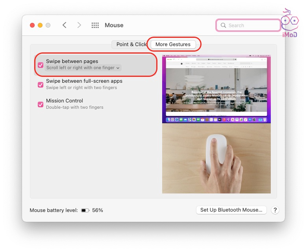
Task: Click the Magic Mouse hand demo image
Action: pyautogui.click(x=216, y=158)
